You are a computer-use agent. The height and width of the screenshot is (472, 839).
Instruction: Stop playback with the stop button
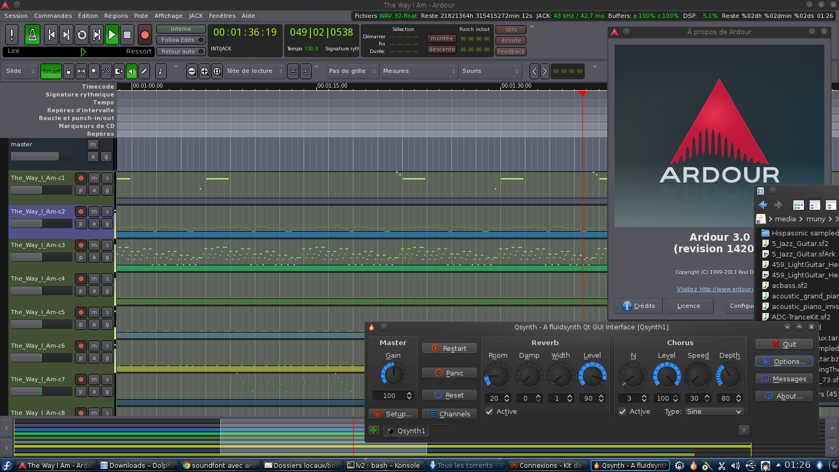pyautogui.click(x=127, y=35)
